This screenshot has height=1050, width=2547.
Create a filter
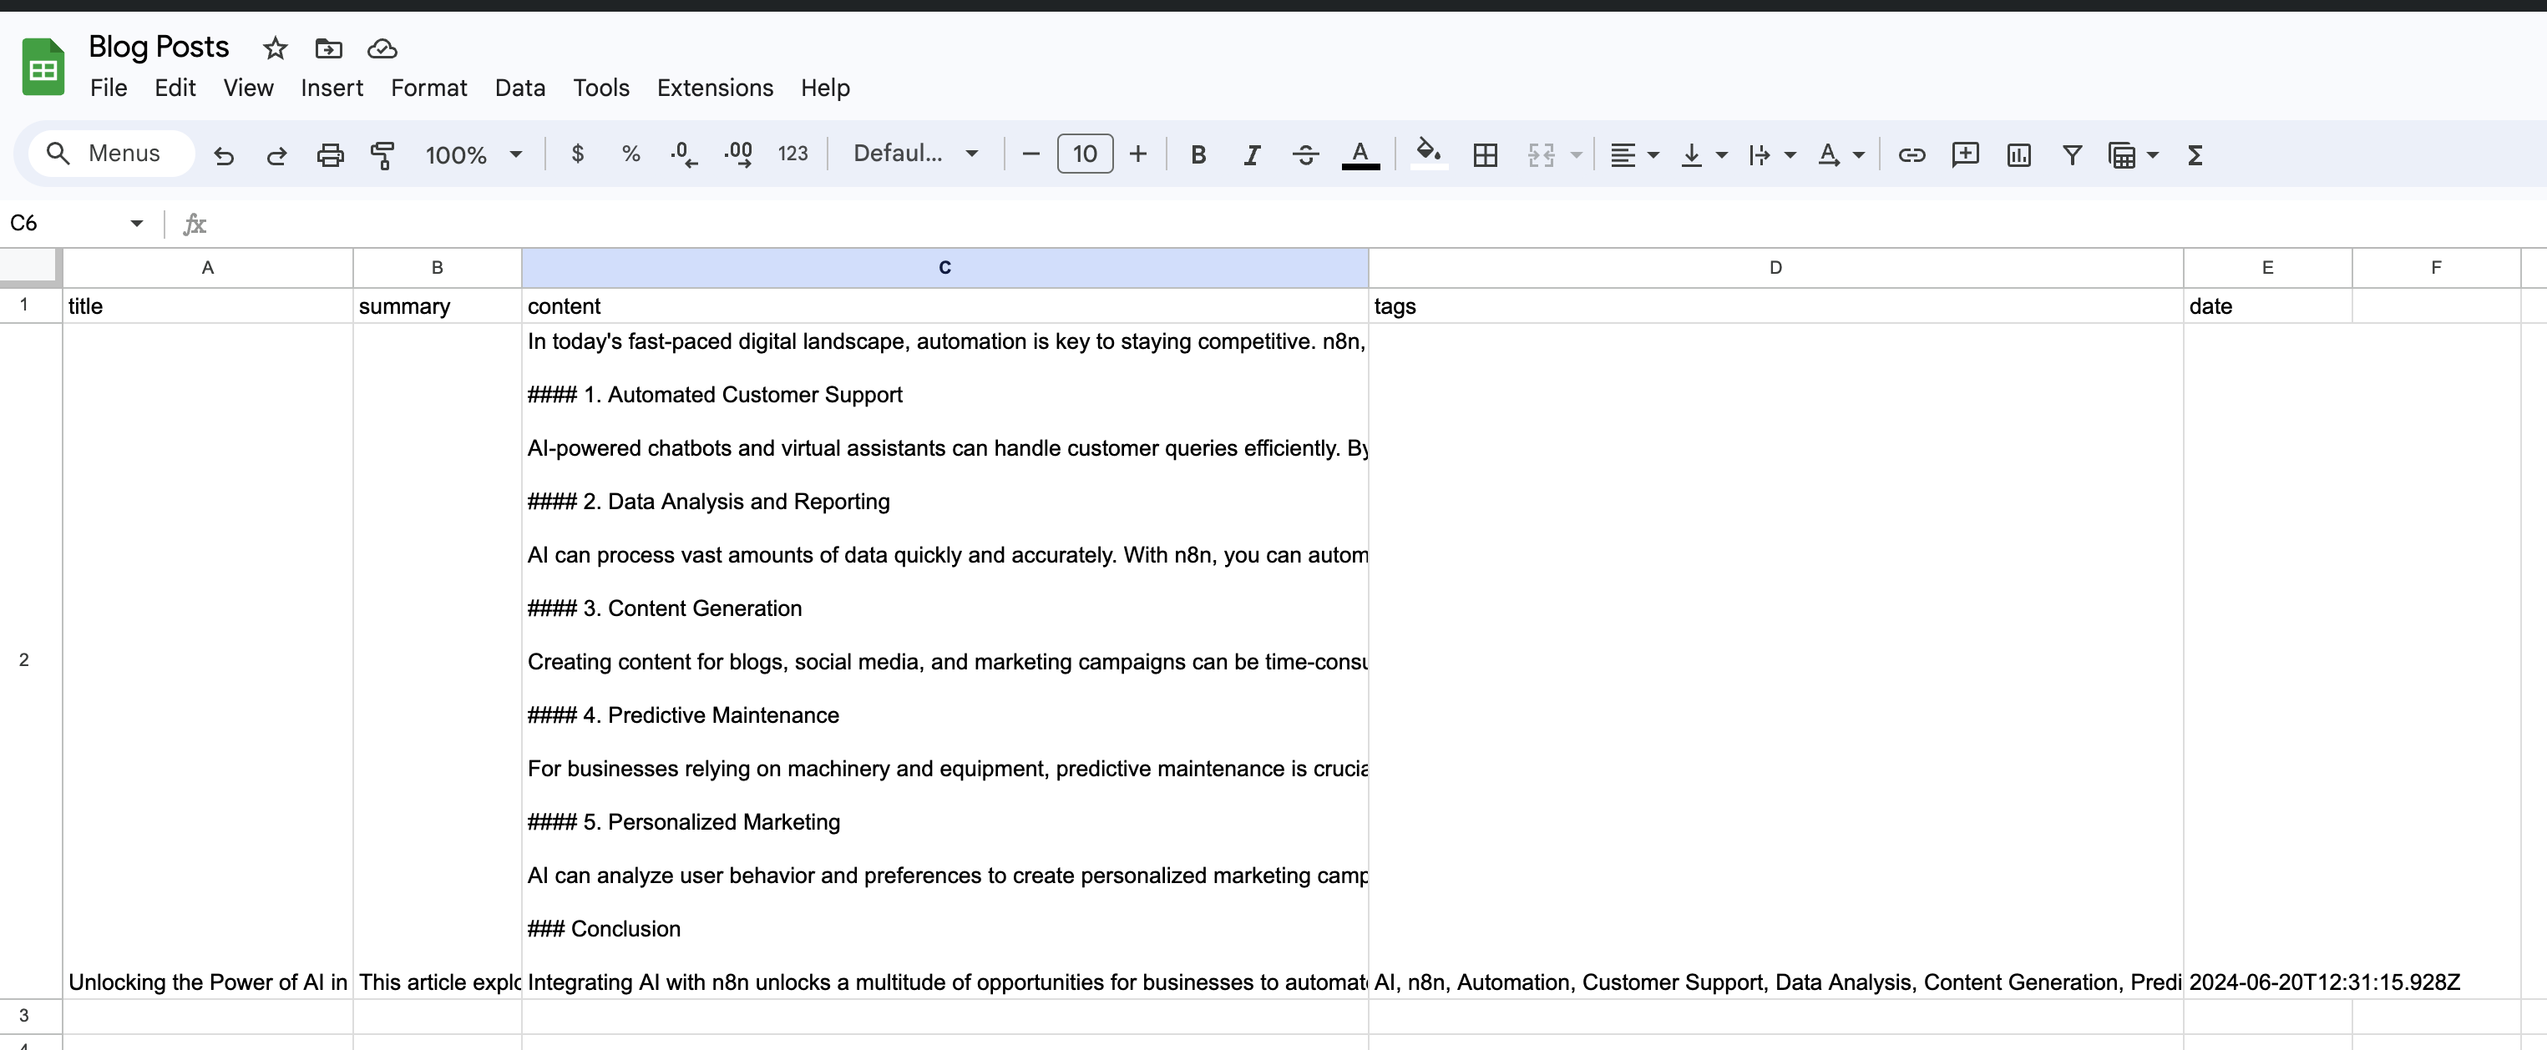(x=2071, y=154)
